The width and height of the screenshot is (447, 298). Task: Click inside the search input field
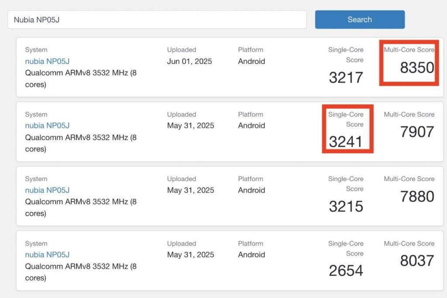coord(157,19)
